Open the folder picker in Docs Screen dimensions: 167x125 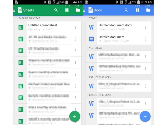pyautogui.click(x=148, y=10)
